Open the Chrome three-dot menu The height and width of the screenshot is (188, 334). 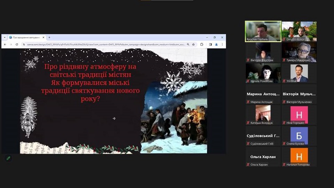tap(222, 44)
